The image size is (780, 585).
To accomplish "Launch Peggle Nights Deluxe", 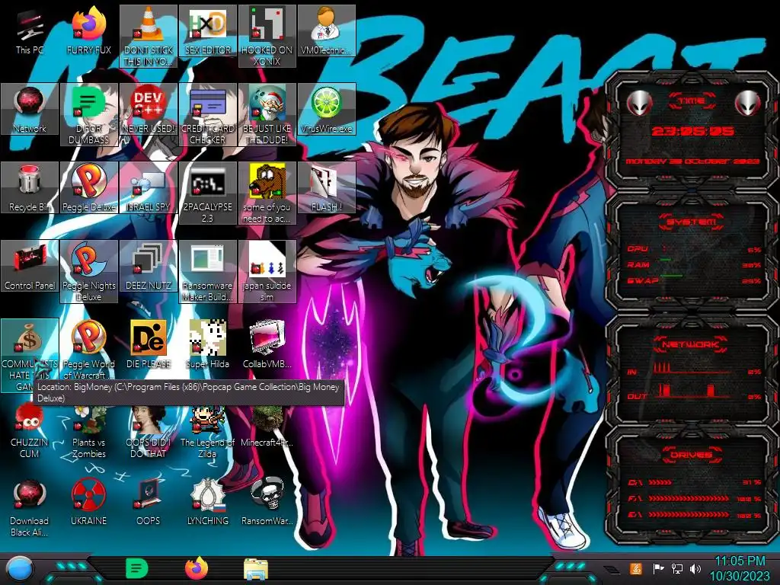I will [x=89, y=271].
